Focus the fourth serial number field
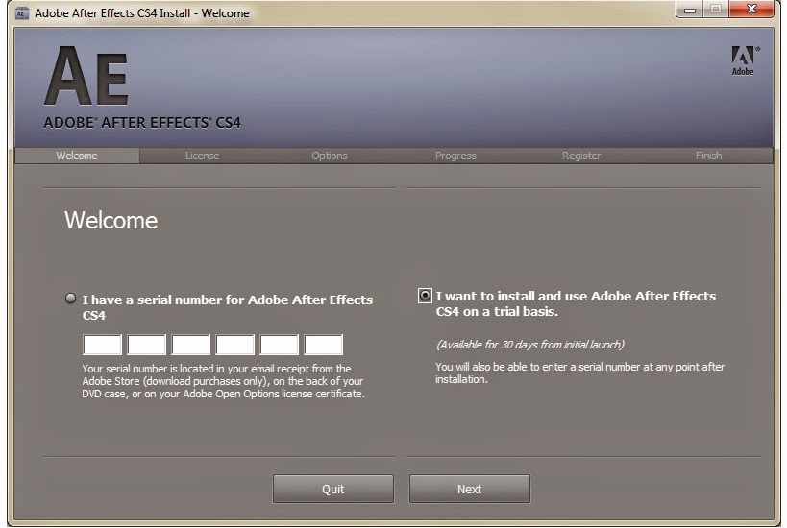 tap(234, 345)
